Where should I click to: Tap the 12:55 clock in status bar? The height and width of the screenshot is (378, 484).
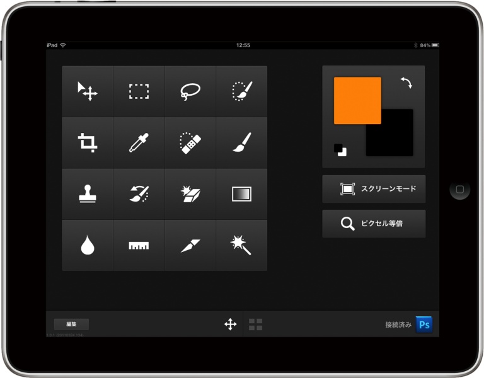click(x=243, y=45)
